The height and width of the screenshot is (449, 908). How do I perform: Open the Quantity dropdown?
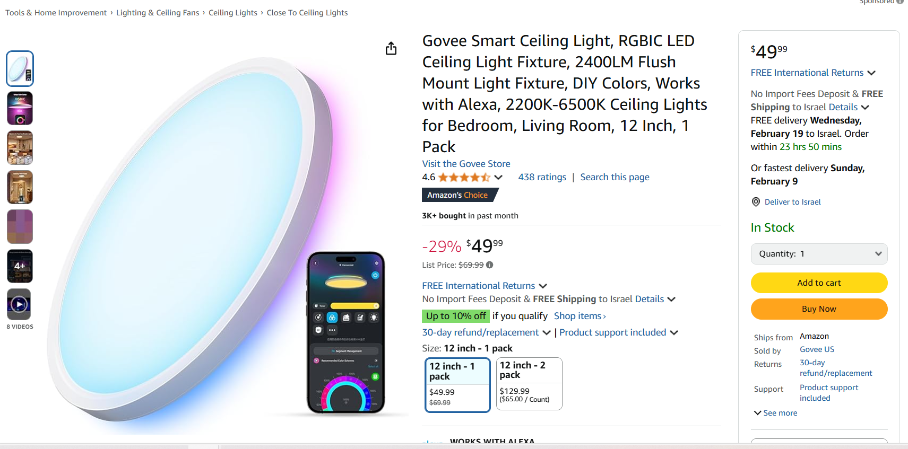click(819, 254)
